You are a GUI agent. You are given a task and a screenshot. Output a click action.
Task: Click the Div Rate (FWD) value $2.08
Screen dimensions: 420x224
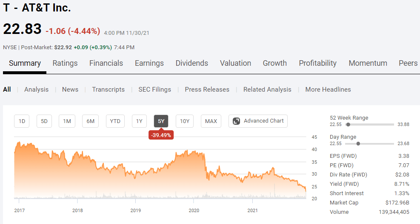[x=402, y=175]
